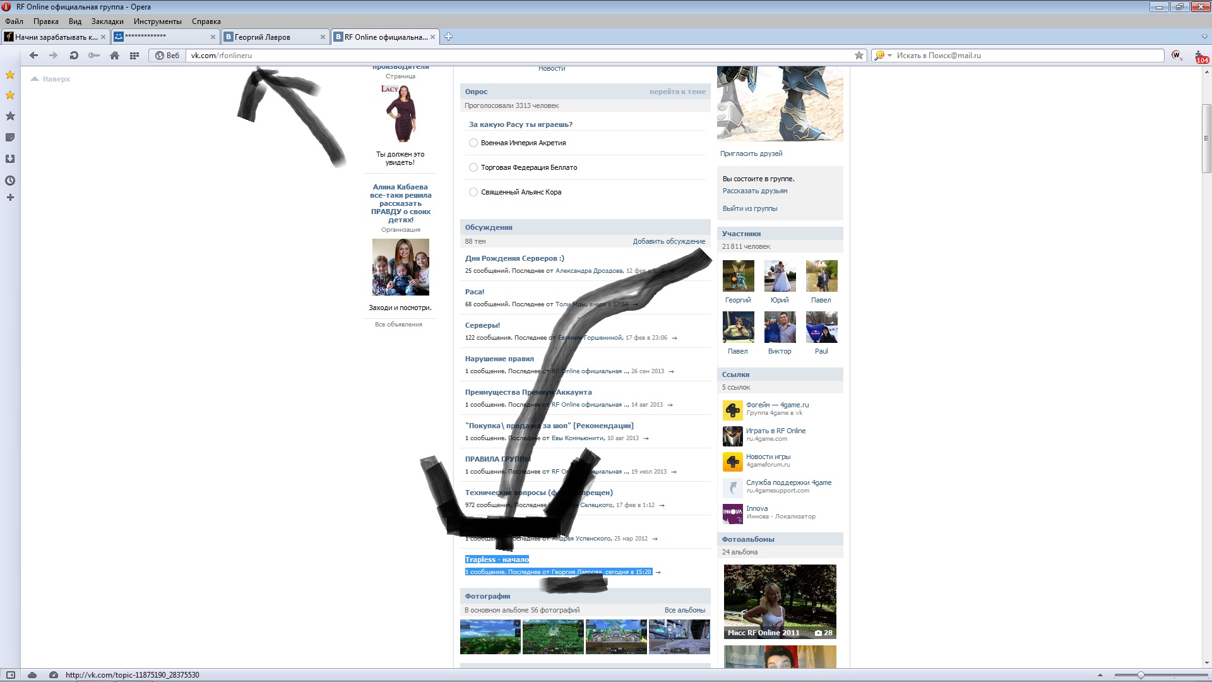Image resolution: width=1212 pixels, height=682 pixels.
Task: Open the Нарушение правил topic
Action: coord(499,359)
